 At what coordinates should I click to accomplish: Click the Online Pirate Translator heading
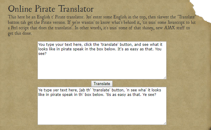pyautogui.click(x=51, y=9)
